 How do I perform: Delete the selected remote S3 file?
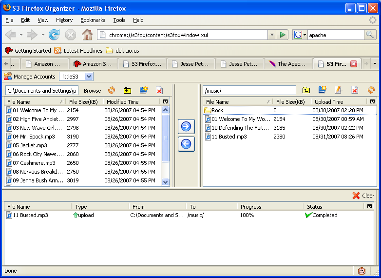tap(355, 90)
